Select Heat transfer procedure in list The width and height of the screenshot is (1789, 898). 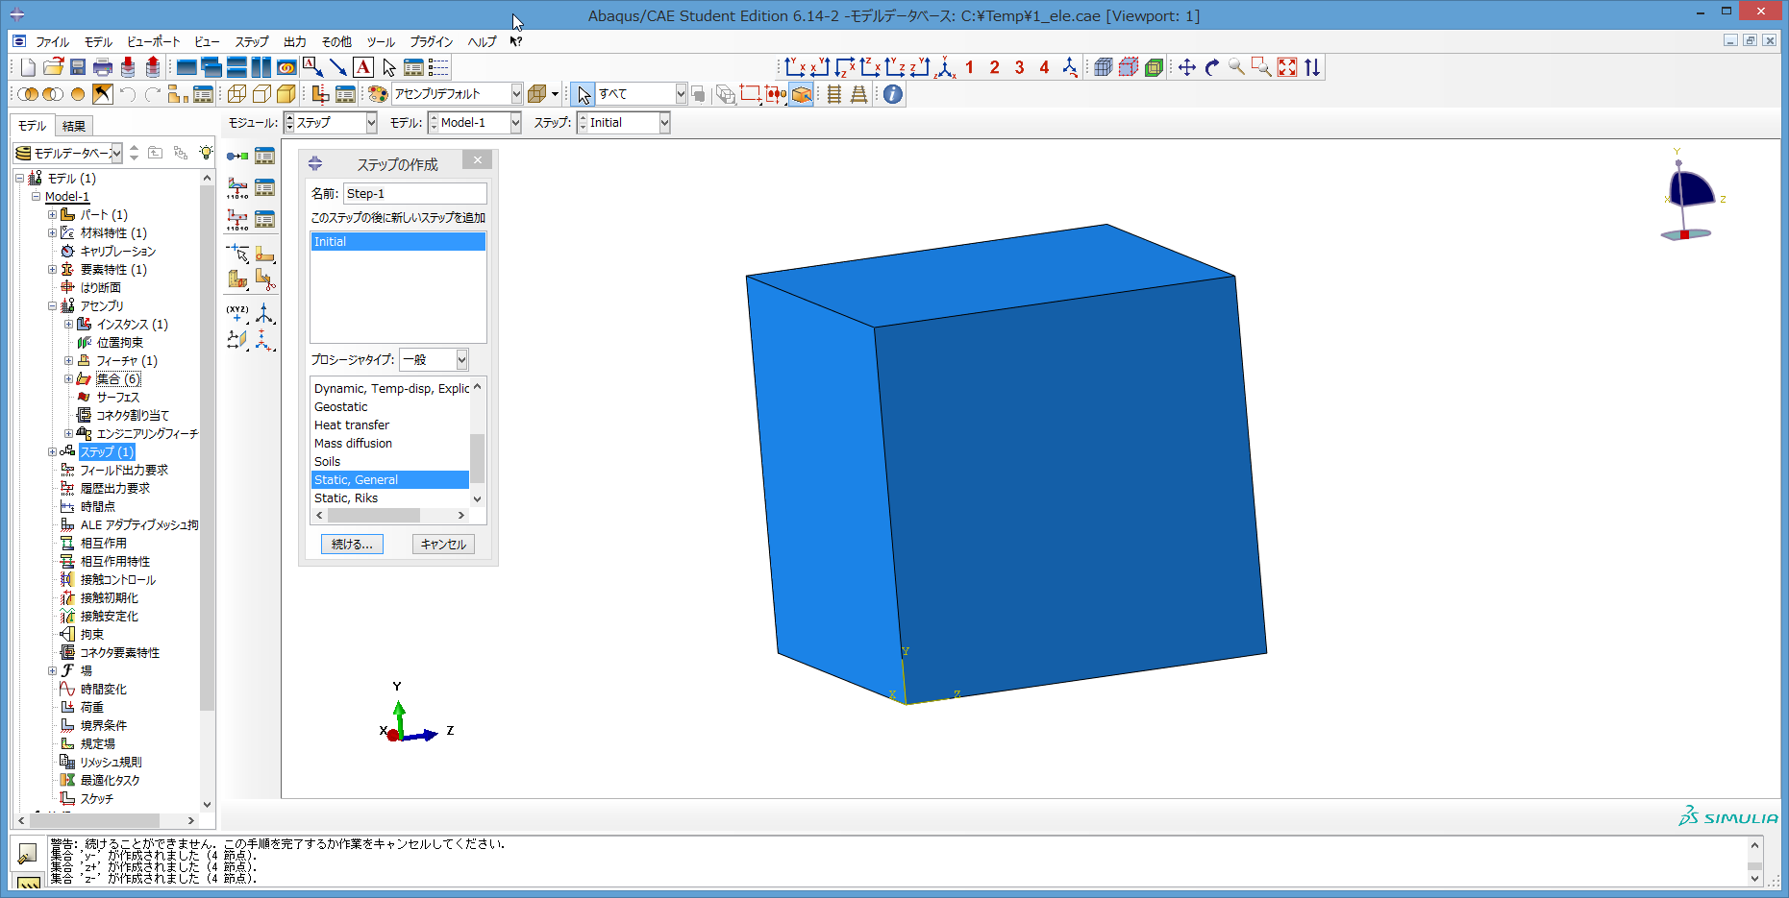click(x=389, y=425)
